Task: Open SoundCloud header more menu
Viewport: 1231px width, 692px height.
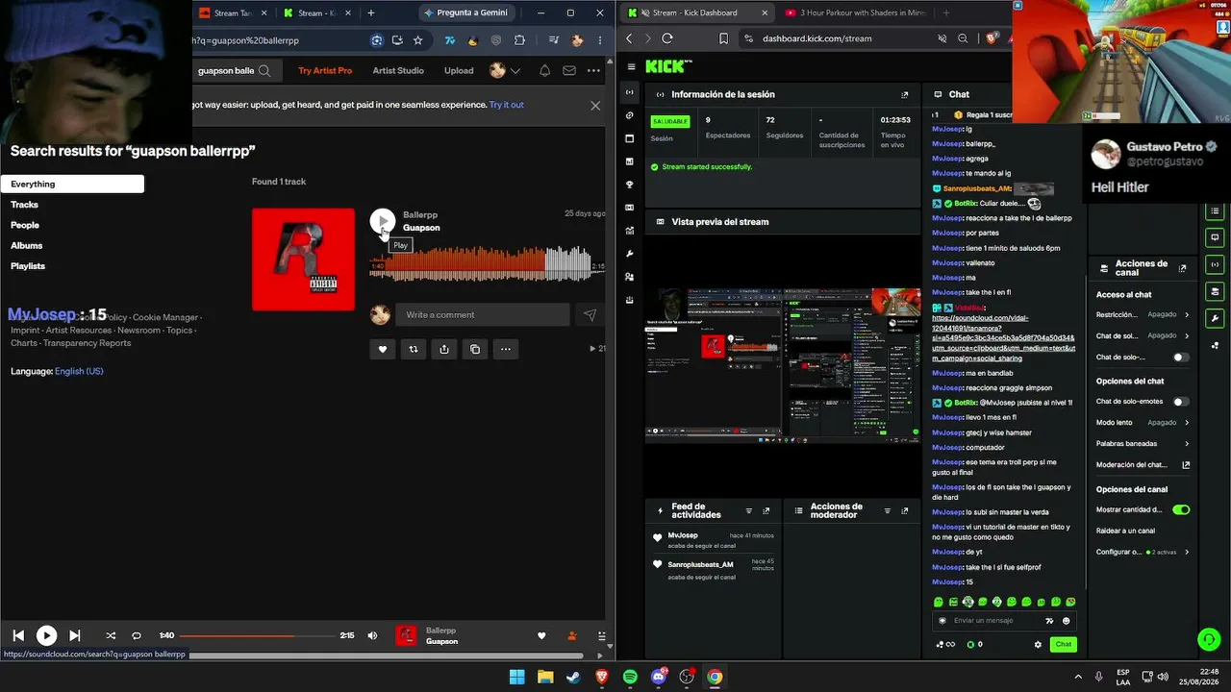Action: (593, 70)
